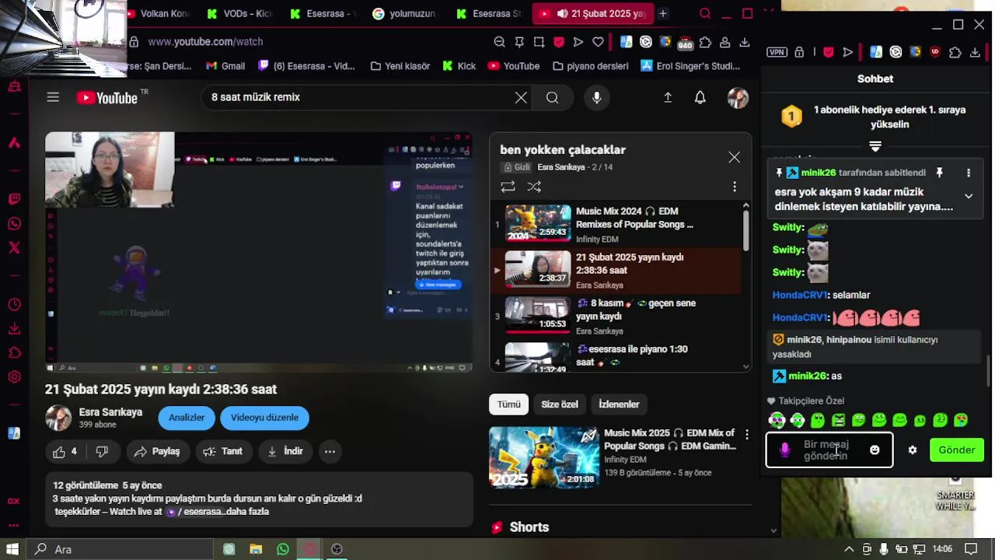Click the Kick bookmark
This screenshot has height=560, width=995.
pos(459,66)
